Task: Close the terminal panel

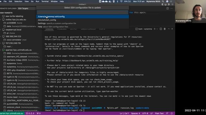Action: pyautogui.click(x=172, y=29)
